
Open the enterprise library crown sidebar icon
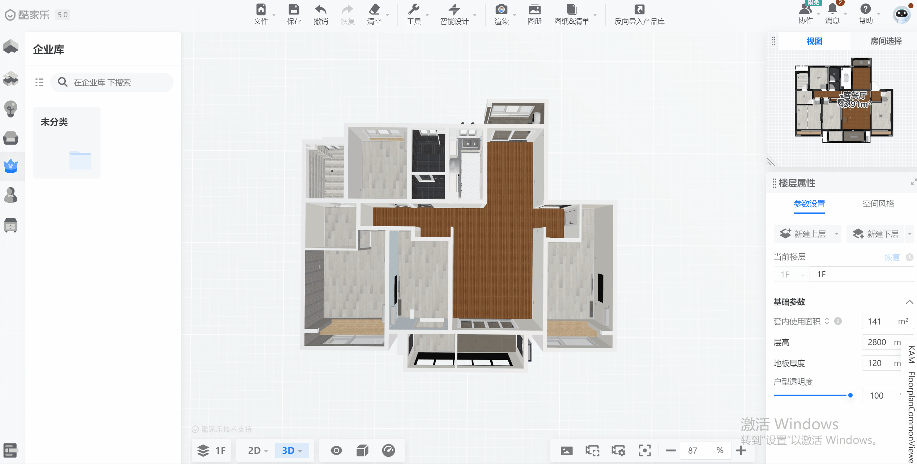click(x=11, y=166)
